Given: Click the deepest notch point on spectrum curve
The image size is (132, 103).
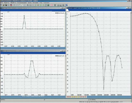Looking at the screenshot, I should coord(104,89).
